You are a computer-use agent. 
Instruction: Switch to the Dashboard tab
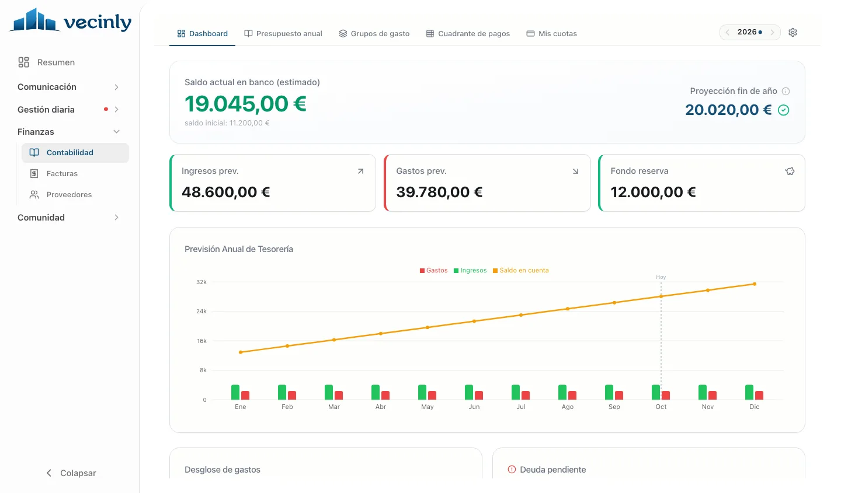(x=202, y=34)
